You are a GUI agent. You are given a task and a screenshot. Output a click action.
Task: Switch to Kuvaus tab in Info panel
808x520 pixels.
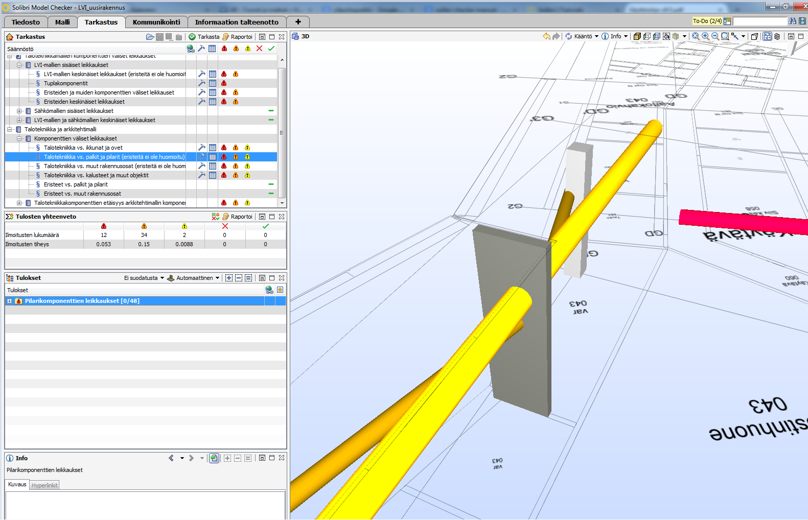(x=17, y=484)
